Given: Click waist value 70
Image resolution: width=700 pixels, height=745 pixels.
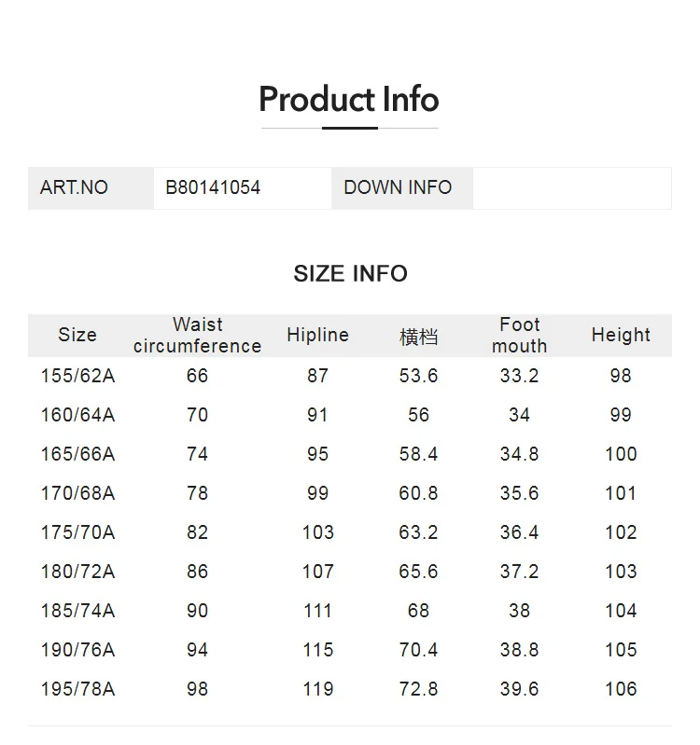Looking at the screenshot, I should [197, 415].
